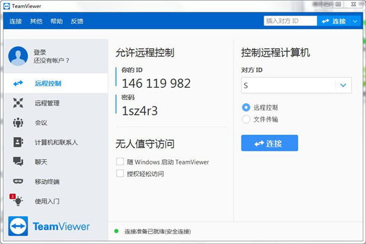
Task: Minimize the TeamViewer window
Action: [x=327, y=5]
